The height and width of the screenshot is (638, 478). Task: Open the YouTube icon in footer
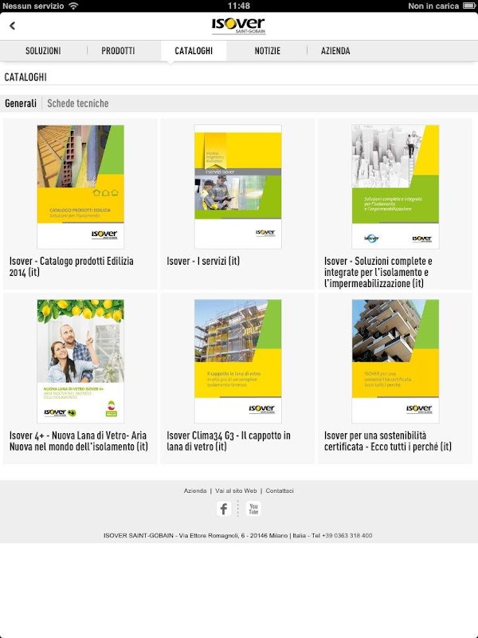253,508
